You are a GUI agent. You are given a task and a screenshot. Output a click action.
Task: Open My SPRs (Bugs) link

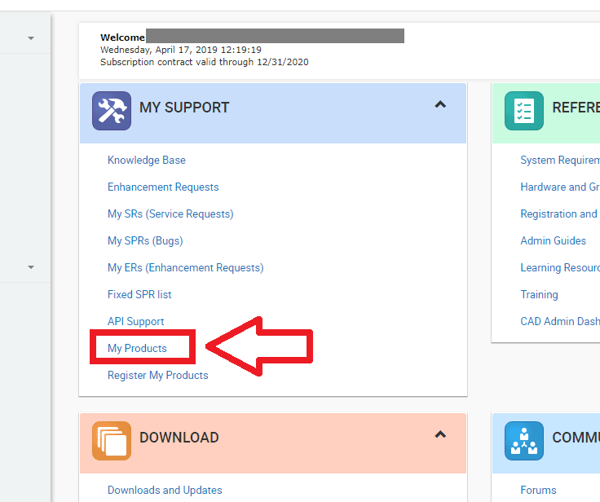tap(145, 241)
